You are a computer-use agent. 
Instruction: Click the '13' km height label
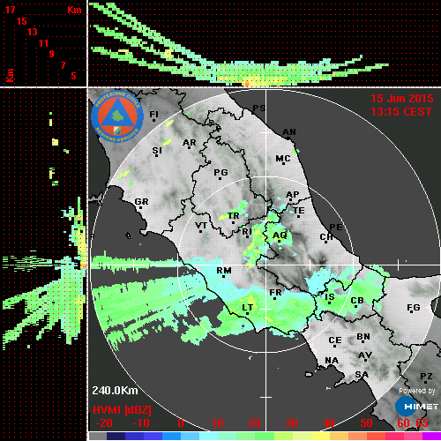point(33,32)
